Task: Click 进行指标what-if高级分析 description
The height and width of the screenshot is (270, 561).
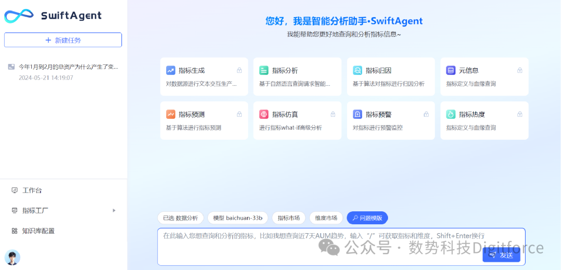Action: coord(290,128)
